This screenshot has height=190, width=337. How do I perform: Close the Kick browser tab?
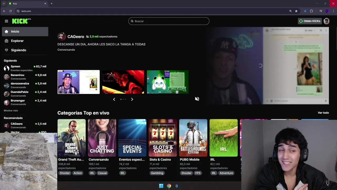coord(45,3)
